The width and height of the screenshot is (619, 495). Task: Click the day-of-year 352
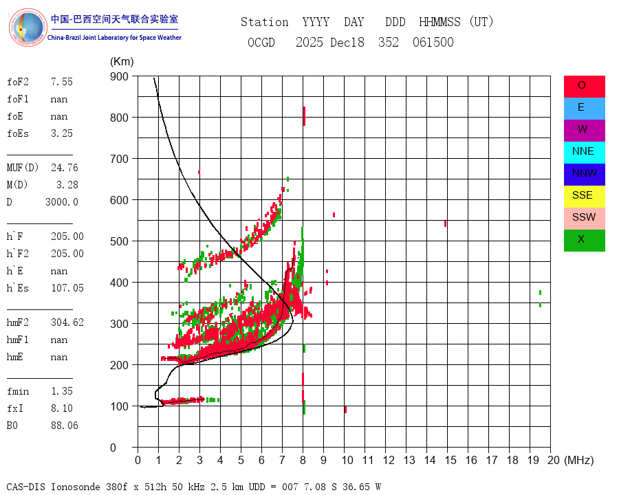coord(389,42)
